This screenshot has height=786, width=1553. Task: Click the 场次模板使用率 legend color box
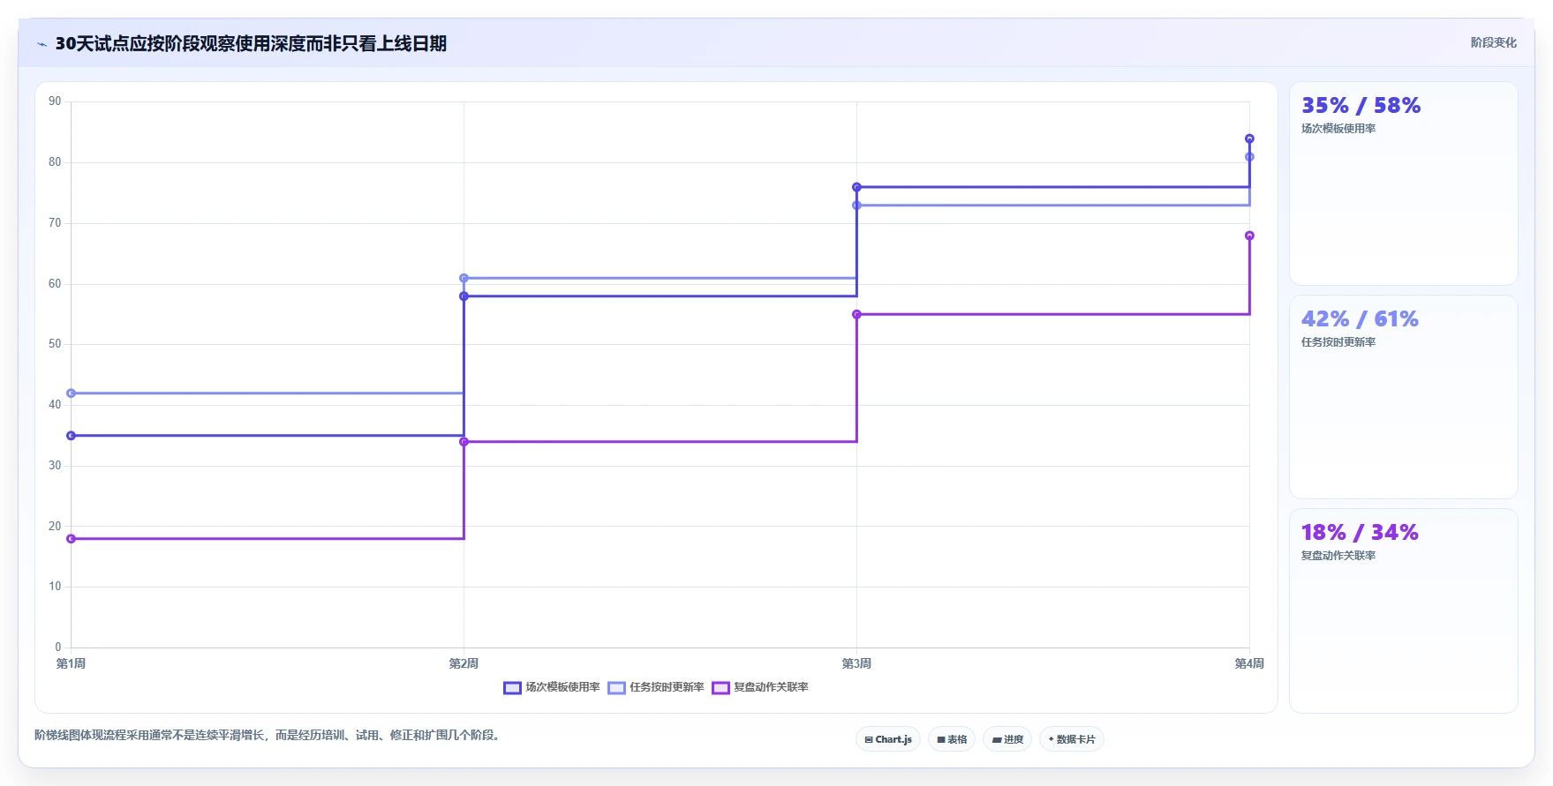click(x=512, y=688)
